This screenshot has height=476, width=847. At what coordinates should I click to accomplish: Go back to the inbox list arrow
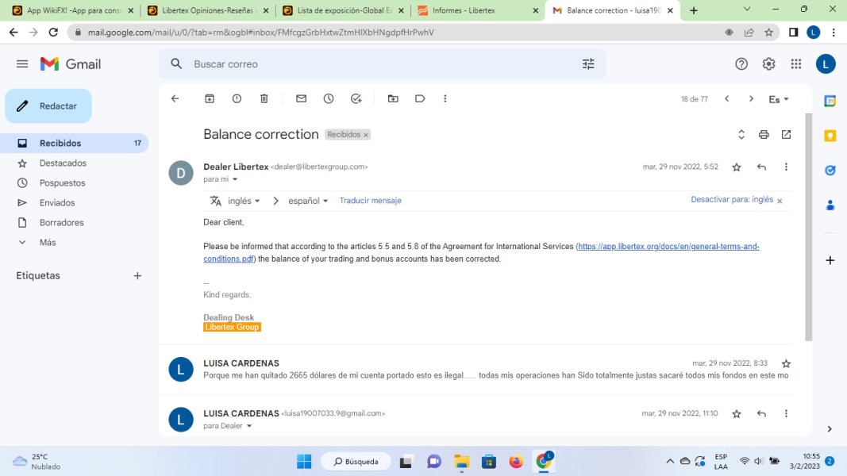pyautogui.click(x=175, y=98)
